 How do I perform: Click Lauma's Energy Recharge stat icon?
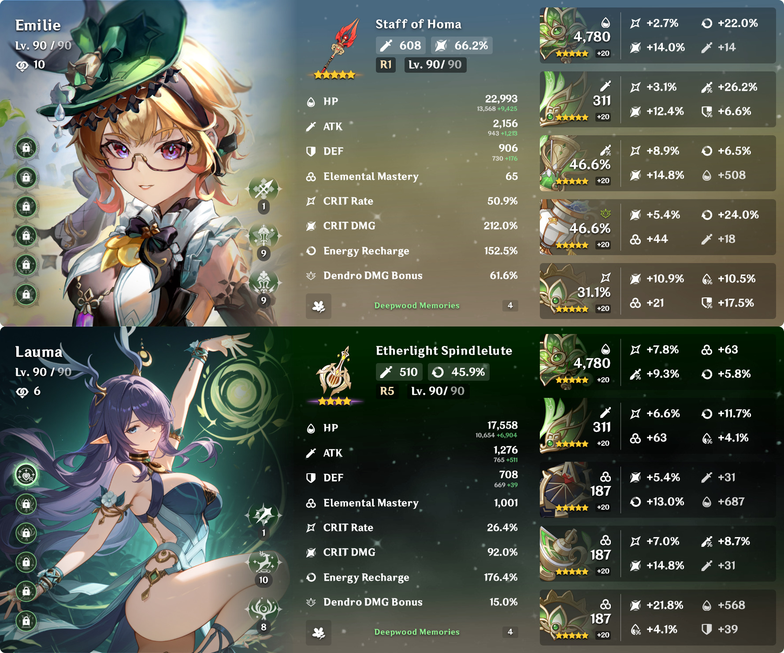coord(311,577)
